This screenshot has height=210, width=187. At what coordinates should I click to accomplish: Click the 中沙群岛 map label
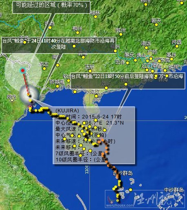click(x=174, y=190)
